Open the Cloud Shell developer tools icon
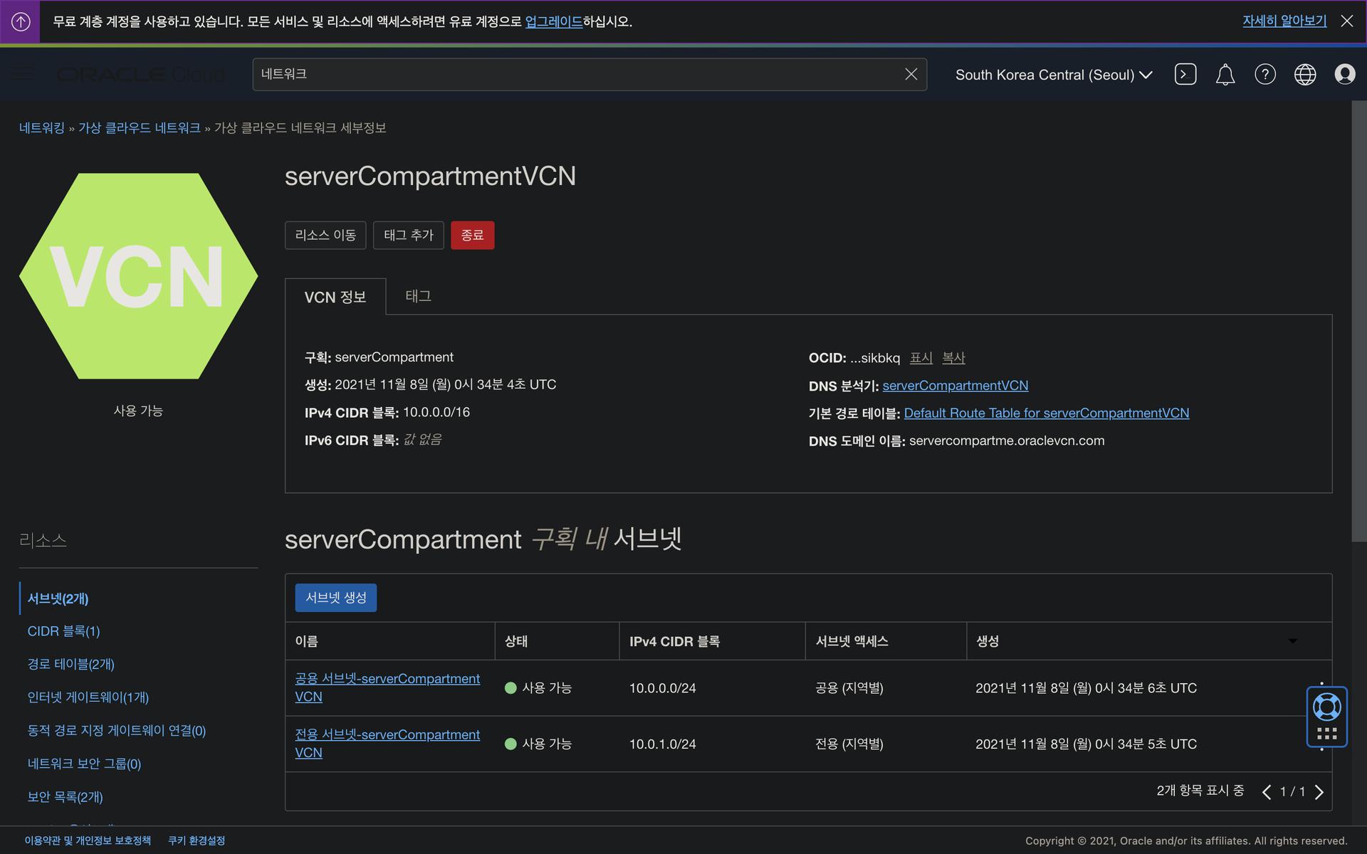 pos(1185,74)
